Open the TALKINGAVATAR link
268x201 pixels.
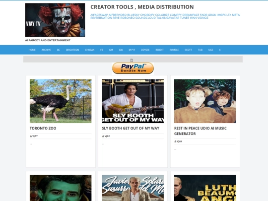[168, 18]
